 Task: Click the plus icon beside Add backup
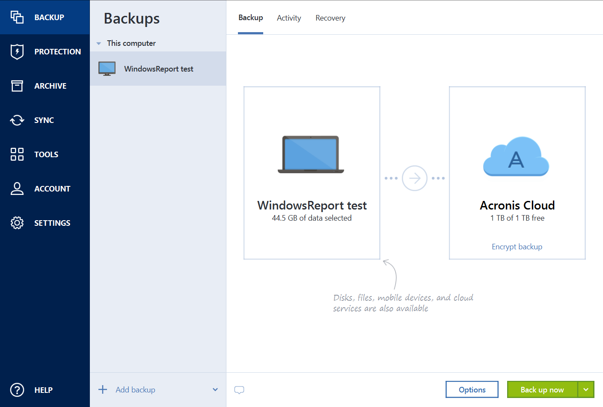click(103, 389)
